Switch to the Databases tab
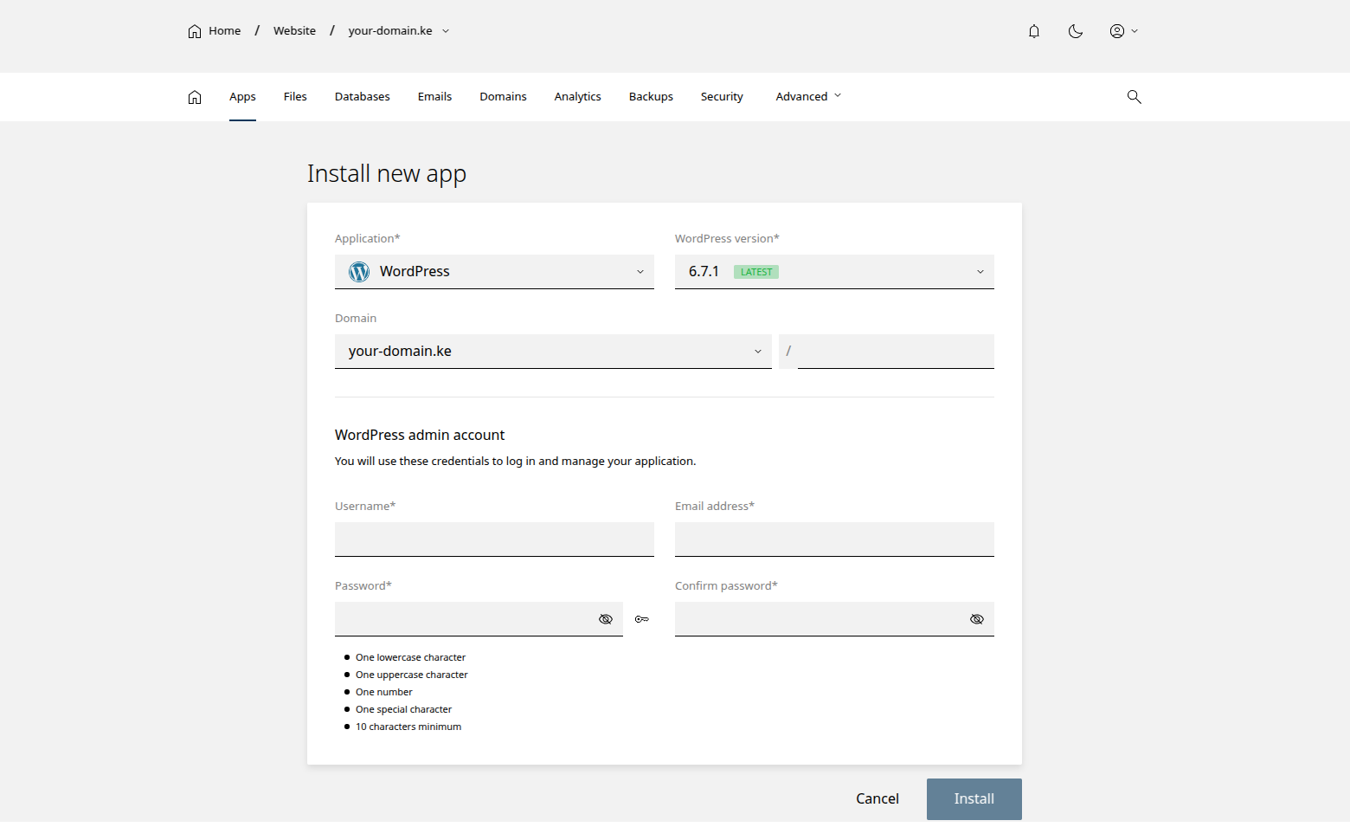The width and height of the screenshot is (1350, 827). point(362,97)
